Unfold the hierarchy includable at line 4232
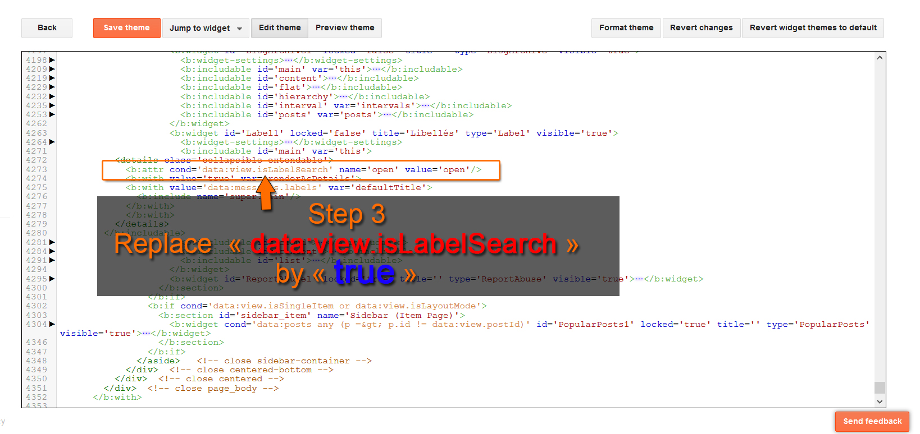The width and height of the screenshot is (920, 434). coord(52,96)
